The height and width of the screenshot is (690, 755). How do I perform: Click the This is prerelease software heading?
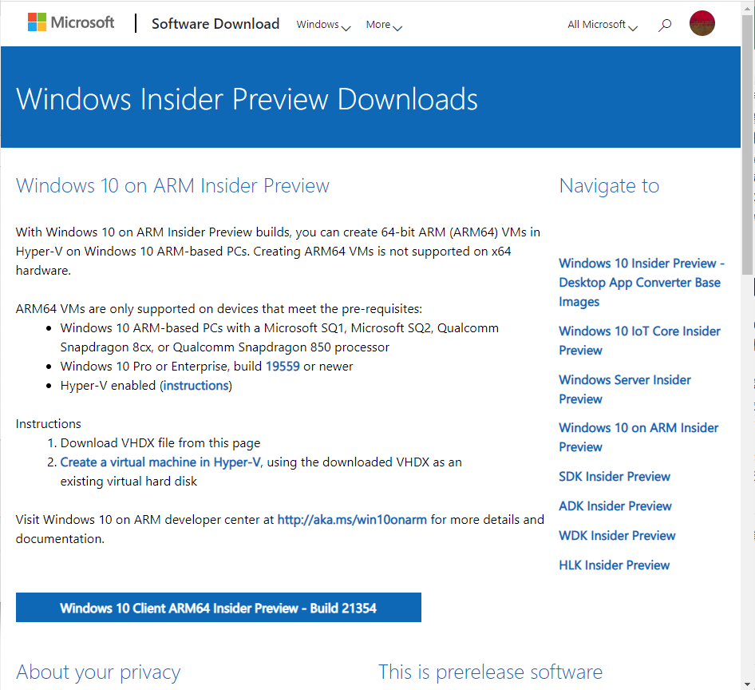490,672
